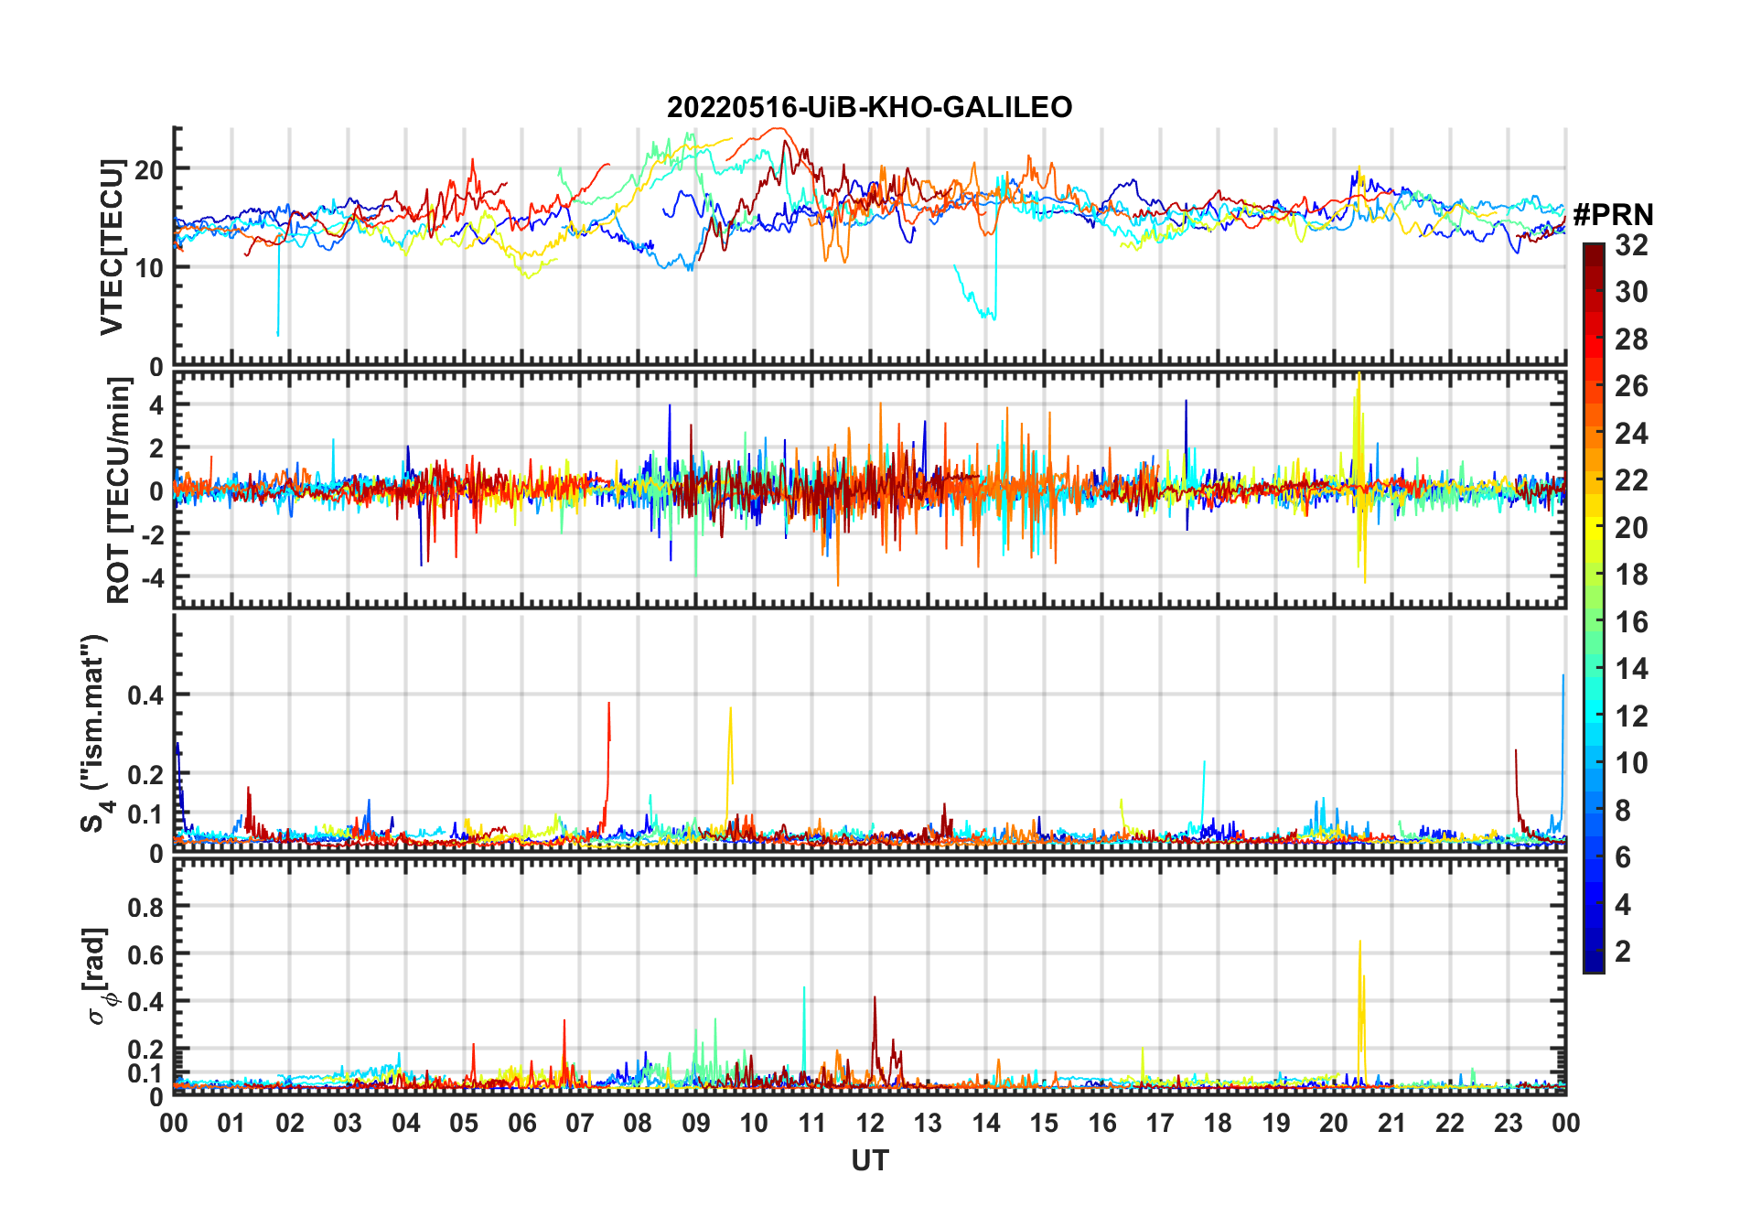
Task: Select the colorbar tick label "2"
Action: [x=1623, y=952]
